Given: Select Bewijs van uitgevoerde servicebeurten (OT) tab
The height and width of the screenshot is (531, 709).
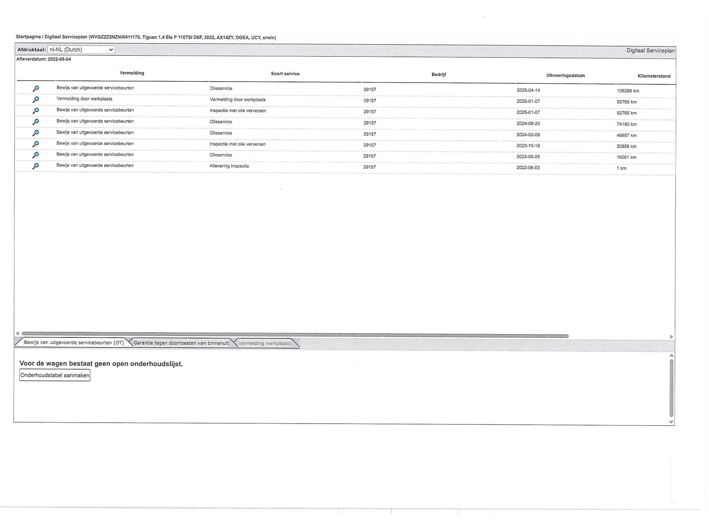Looking at the screenshot, I should [x=73, y=343].
